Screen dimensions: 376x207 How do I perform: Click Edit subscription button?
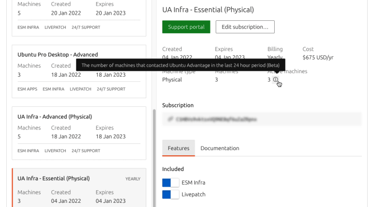coord(245,27)
